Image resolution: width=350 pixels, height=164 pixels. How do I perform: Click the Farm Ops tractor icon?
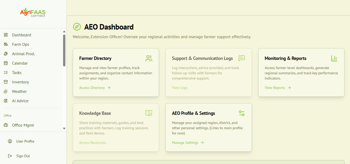click(x=6, y=44)
